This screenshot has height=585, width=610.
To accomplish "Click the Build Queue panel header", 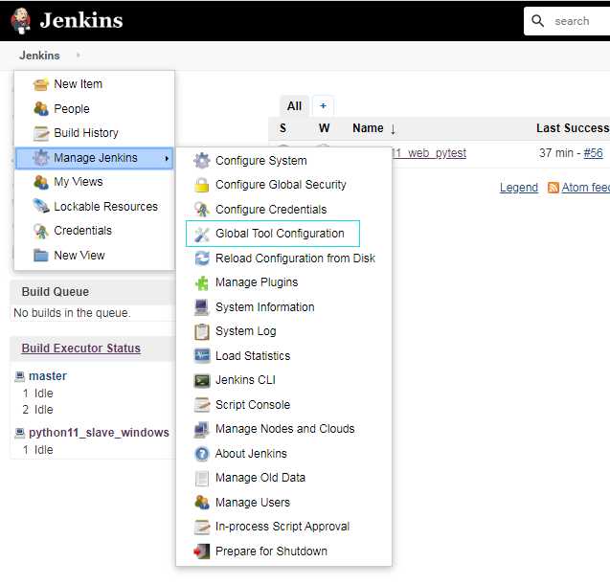I will (93, 292).
